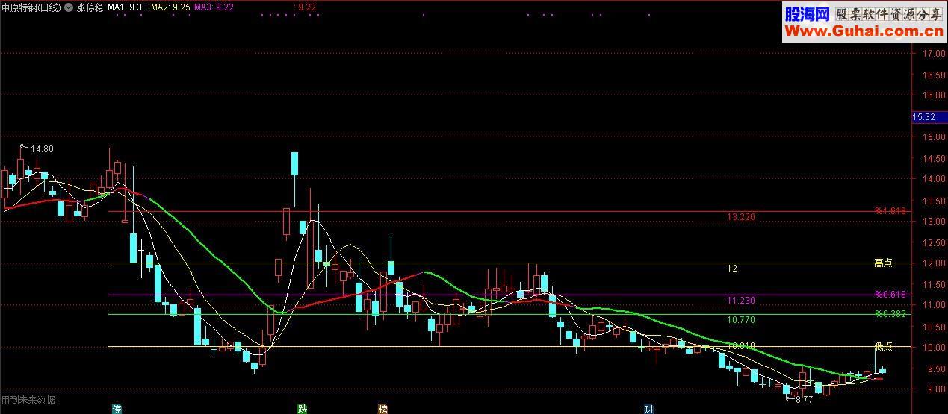
Task: Click the 高点 high point label
Action: click(884, 263)
